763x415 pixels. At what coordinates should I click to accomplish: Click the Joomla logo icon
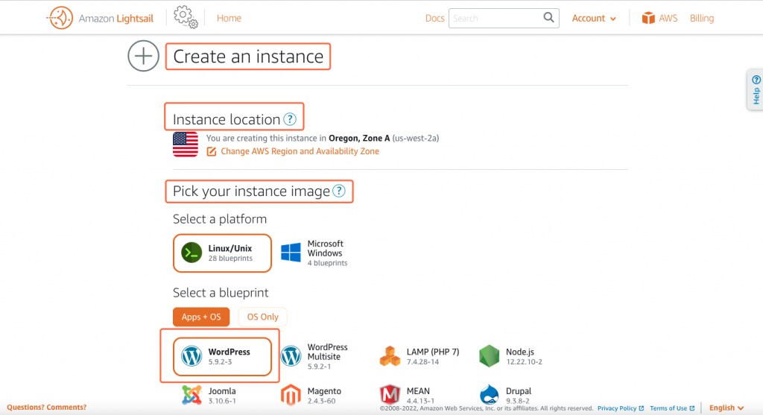click(191, 395)
